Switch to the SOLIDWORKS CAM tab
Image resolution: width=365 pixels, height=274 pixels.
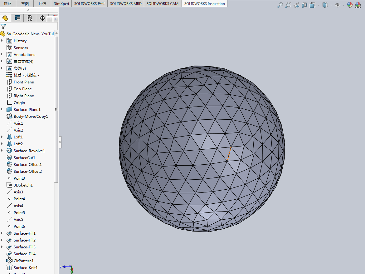point(163,4)
